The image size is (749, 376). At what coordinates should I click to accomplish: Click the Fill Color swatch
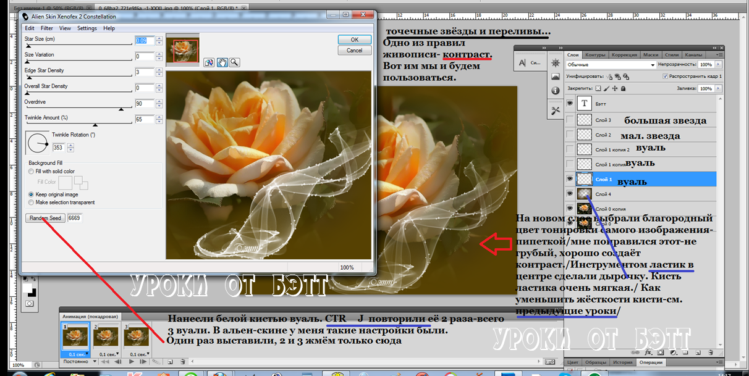coord(66,182)
